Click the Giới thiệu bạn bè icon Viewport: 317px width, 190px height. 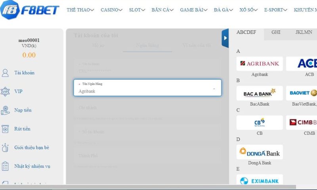tap(5, 148)
